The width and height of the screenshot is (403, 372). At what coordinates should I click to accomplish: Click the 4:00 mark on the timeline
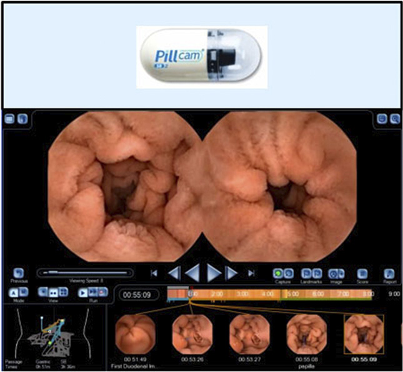[267, 293]
